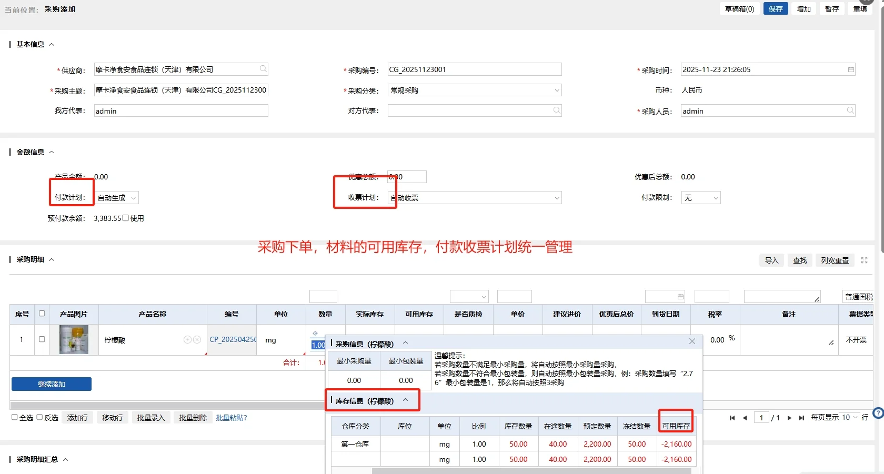Select the 普通国税 option label
Screen dimensions: 884x474
[858, 296]
